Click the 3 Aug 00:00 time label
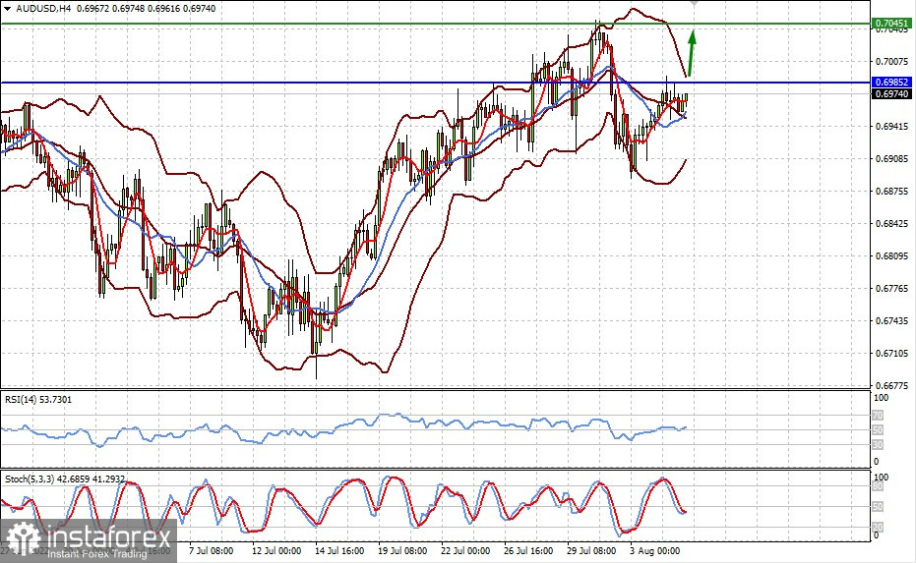Image resolution: width=916 pixels, height=563 pixels. point(655,551)
